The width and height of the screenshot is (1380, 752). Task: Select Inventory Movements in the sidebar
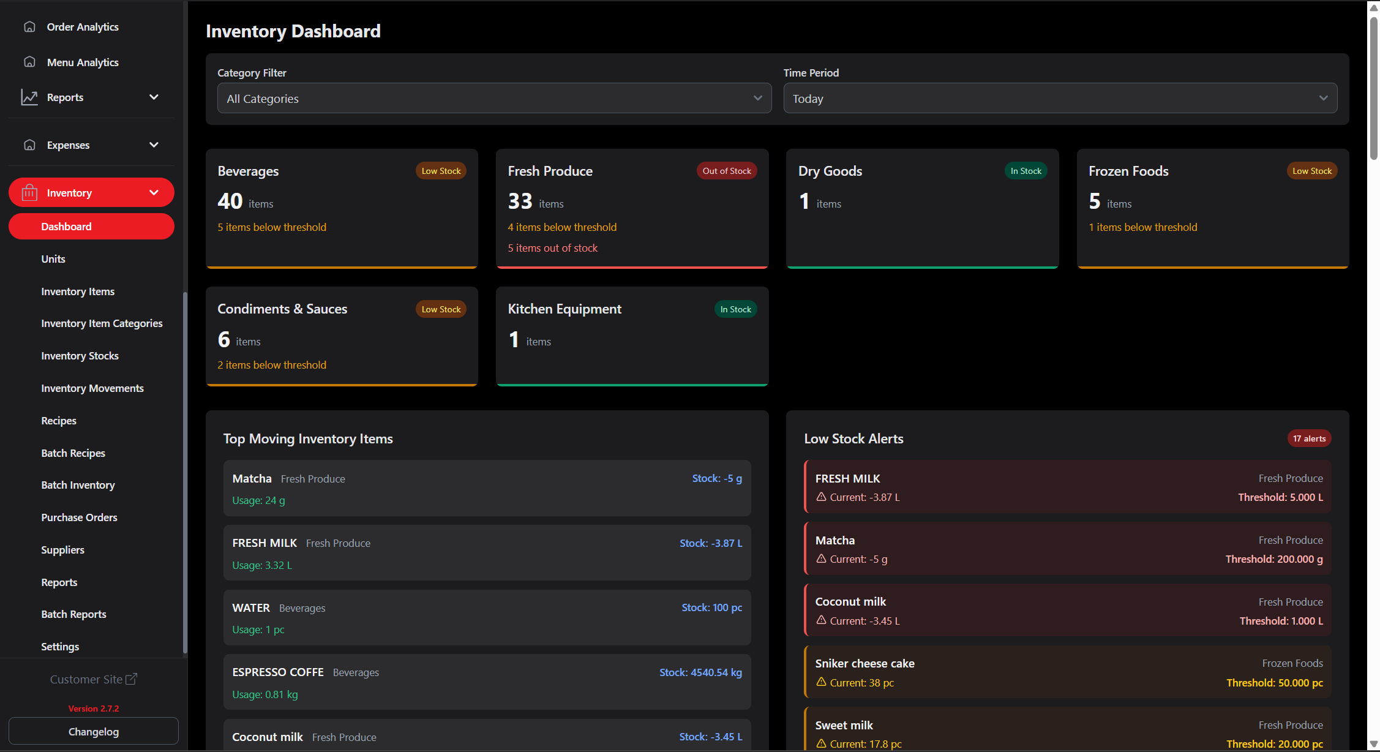tap(92, 388)
